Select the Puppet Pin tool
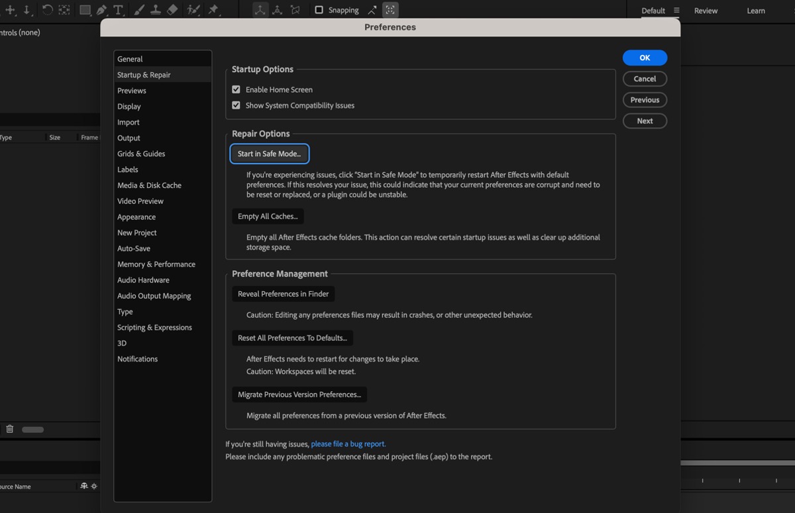795x513 pixels. pos(213,10)
